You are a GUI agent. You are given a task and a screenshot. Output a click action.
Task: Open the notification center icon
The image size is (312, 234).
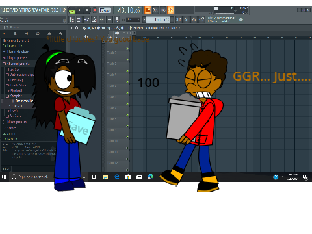[x=305, y=177]
